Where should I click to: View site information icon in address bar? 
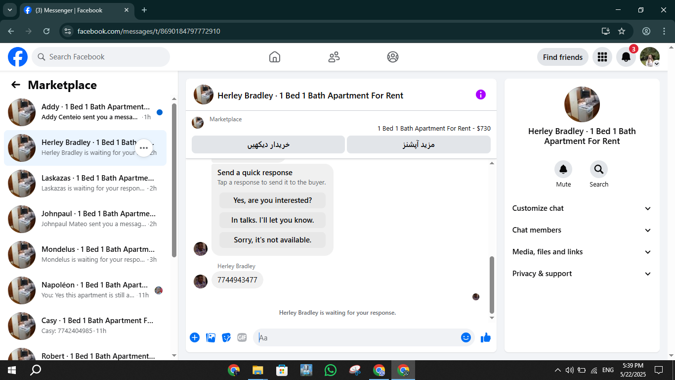(68, 31)
